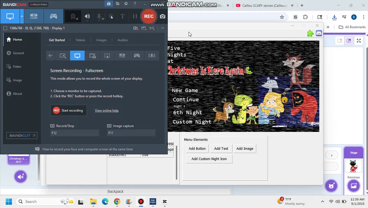Click the back arrow in mode selector
The image size is (368, 208).
50,56
